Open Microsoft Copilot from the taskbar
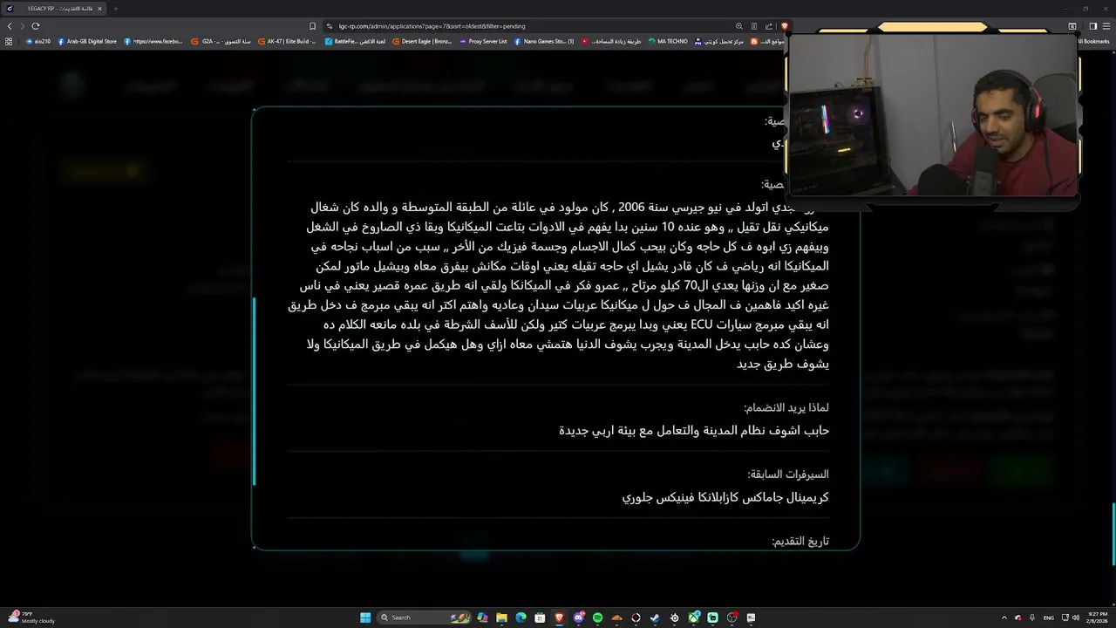 pyautogui.click(x=482, y=618)
